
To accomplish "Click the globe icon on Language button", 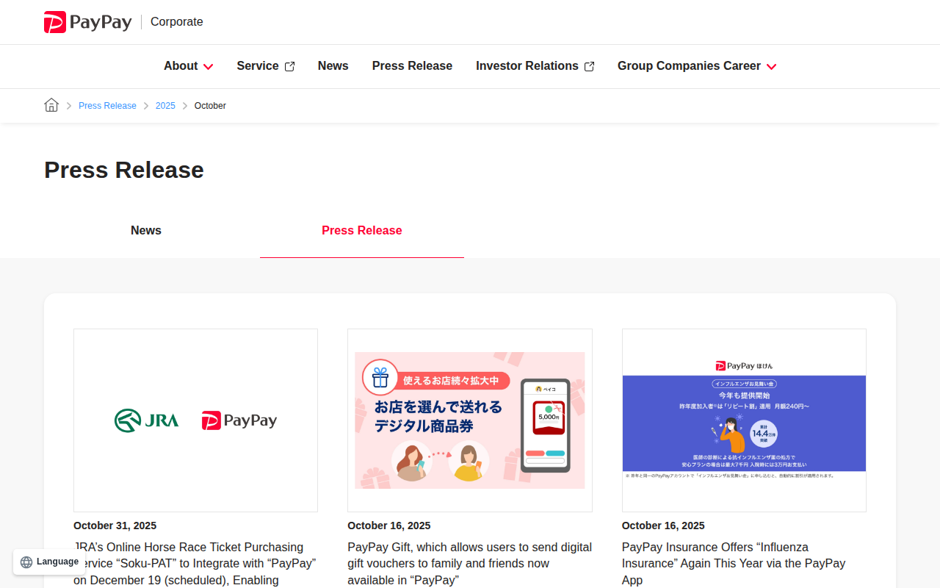I will click(26, 562).
